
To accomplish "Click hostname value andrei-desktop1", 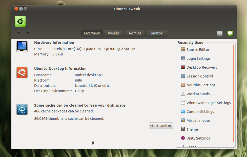I will 89,75.
